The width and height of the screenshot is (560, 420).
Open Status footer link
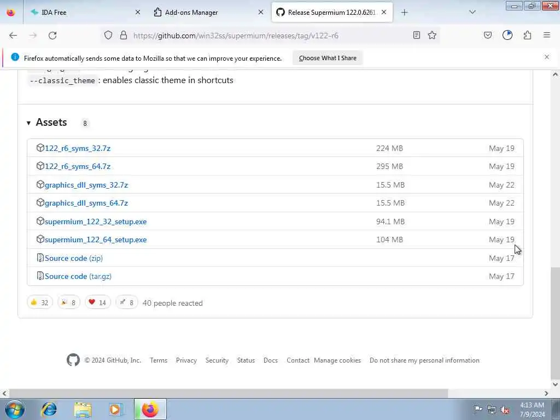(x=246, y=360)
